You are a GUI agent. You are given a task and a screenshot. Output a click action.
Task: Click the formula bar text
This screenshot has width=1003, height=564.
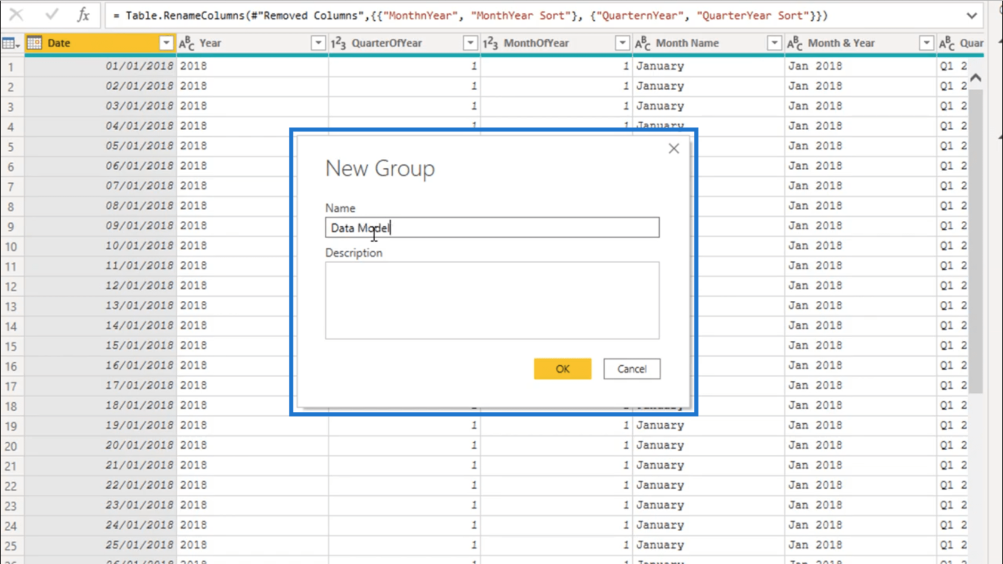[x=470, y=16]
